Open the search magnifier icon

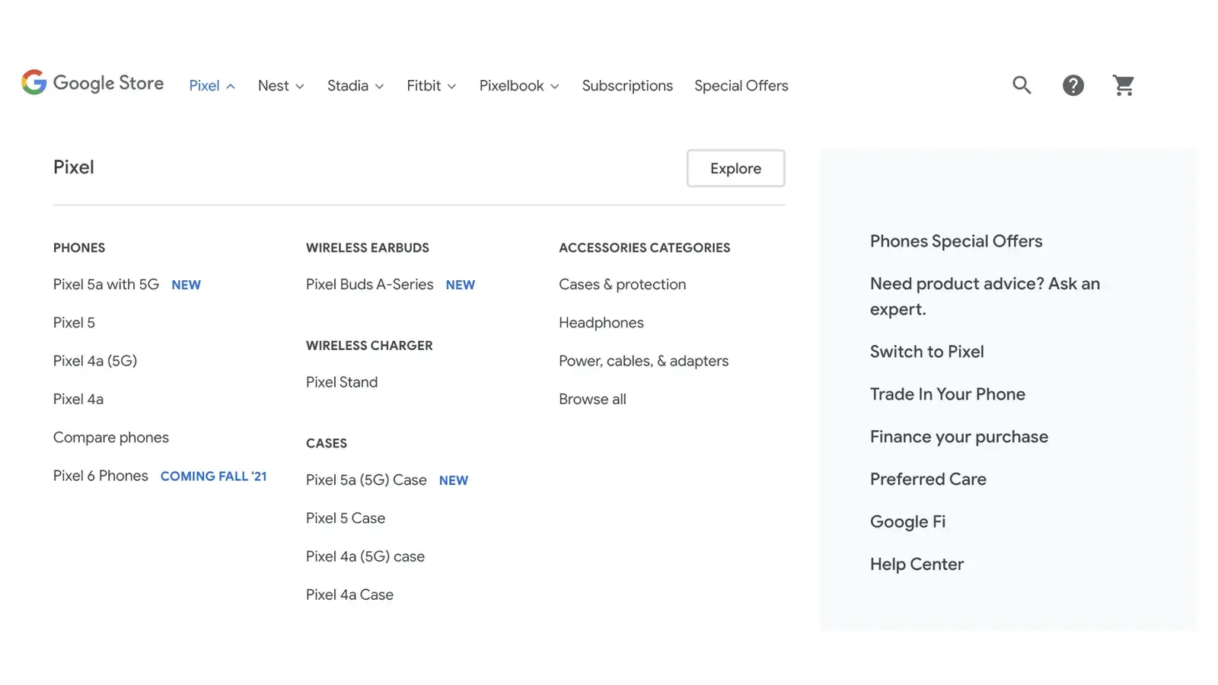(1022, 85)
